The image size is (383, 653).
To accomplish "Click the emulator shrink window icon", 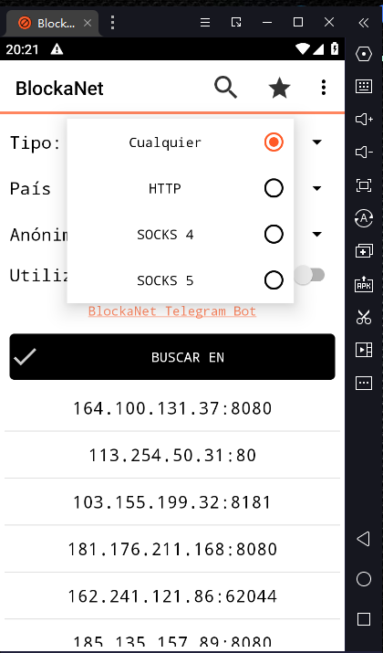I will click(236, 22).
